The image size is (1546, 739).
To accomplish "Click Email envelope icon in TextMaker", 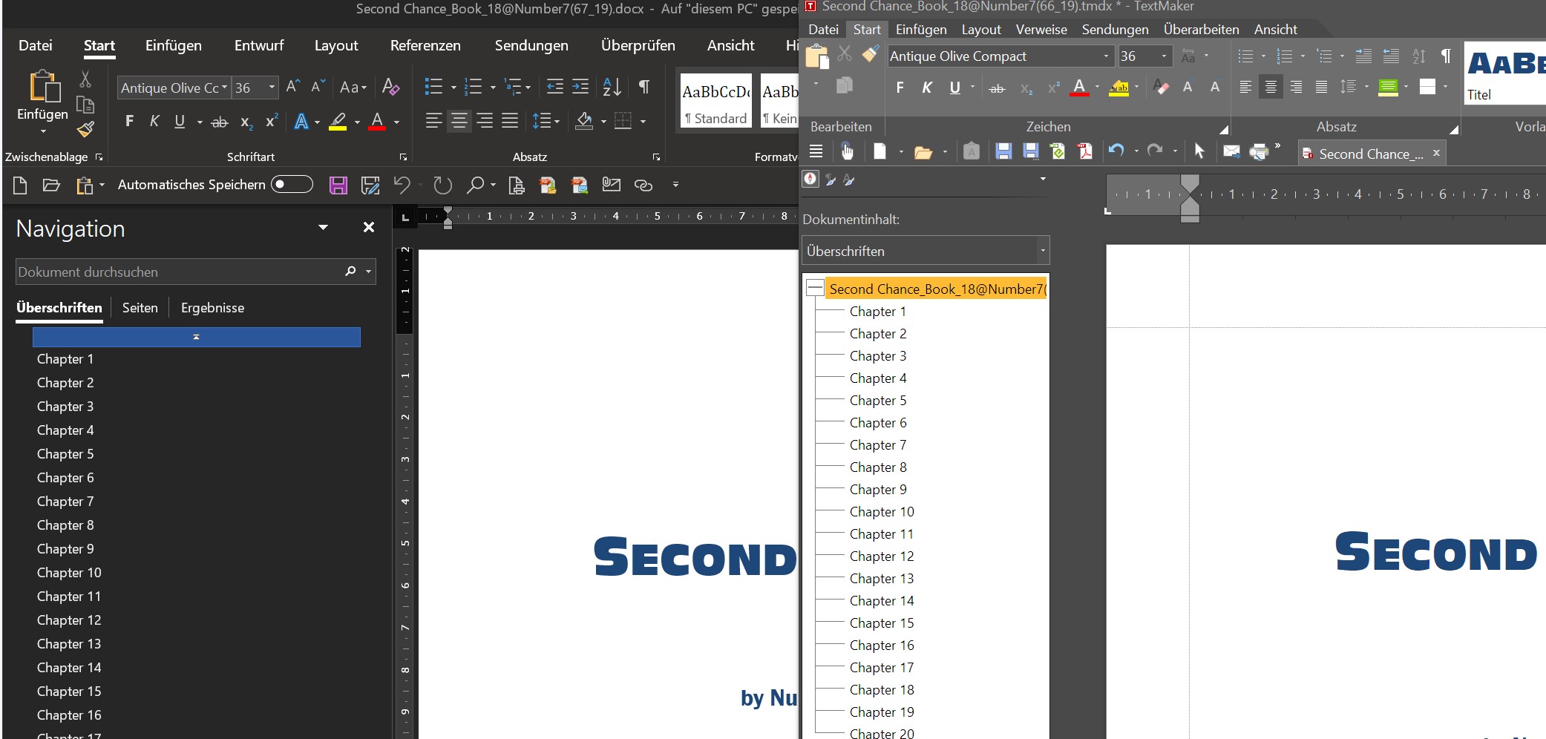I will click(1231, 151).
